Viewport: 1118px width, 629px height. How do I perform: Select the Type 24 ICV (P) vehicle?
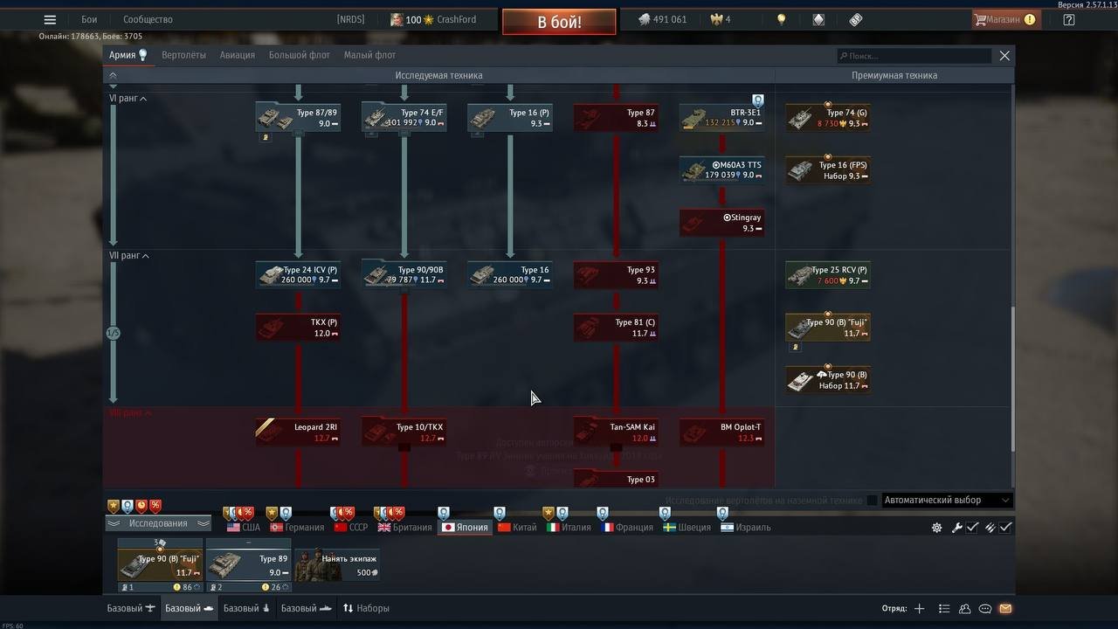tap(298, 275)
